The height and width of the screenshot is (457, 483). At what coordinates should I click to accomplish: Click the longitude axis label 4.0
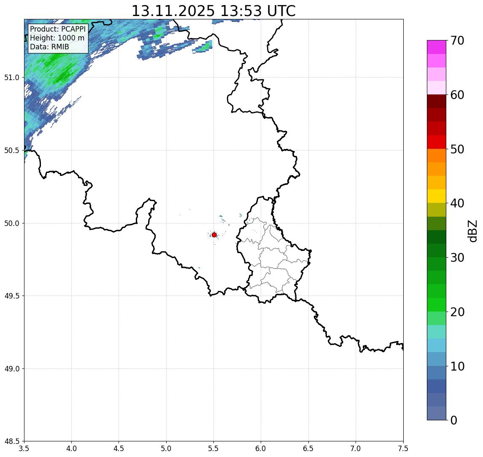[x=71, y=449]
